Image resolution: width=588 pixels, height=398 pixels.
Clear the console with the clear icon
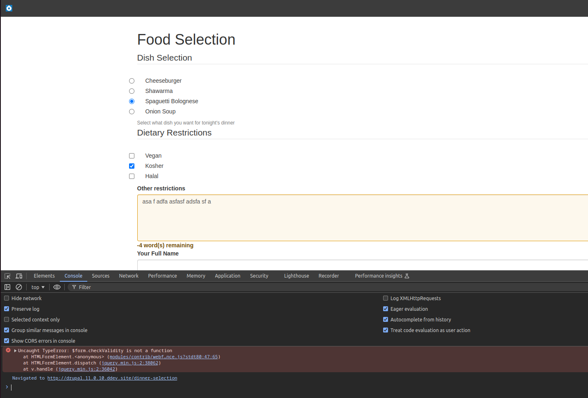[19, 287]
